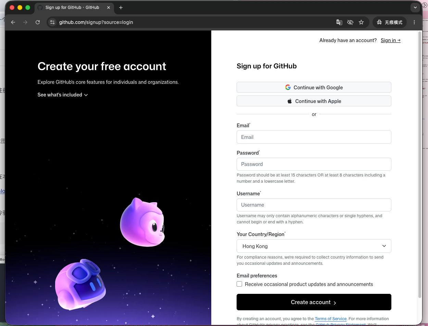
Task: Open the Chrome three-dot menu
Action: pos(414,22)
